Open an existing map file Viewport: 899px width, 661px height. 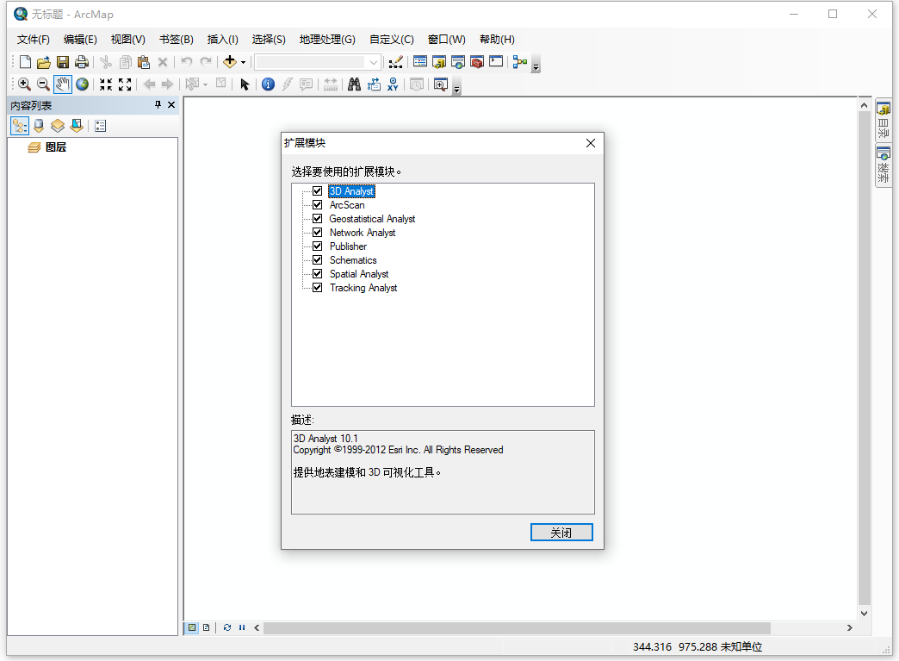pyautogui.click(x=44, y=62)
